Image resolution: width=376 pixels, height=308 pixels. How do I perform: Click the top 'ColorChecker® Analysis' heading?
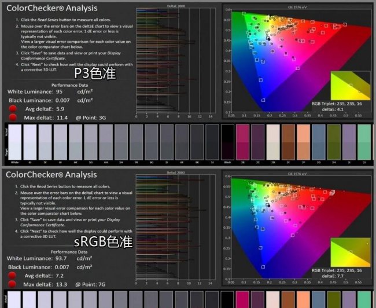[x=52, y=8]
